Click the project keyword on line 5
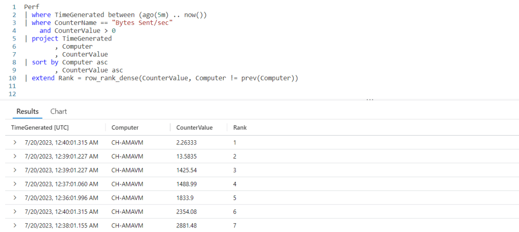Screen dimensions: 519x232 [x=45, y=38]
